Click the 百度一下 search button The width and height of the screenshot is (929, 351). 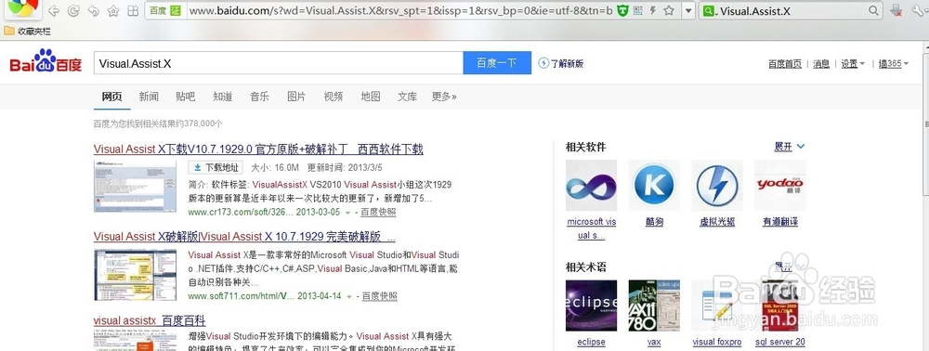tap(497, 63)
